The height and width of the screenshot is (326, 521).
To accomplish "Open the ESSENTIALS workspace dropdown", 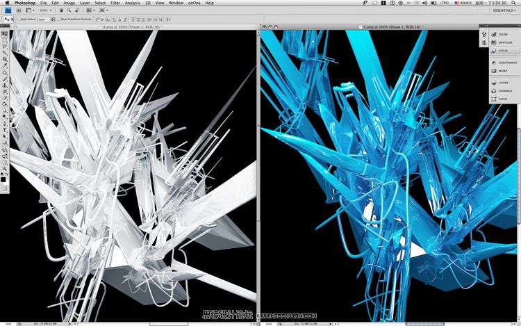I will point(505,10).
